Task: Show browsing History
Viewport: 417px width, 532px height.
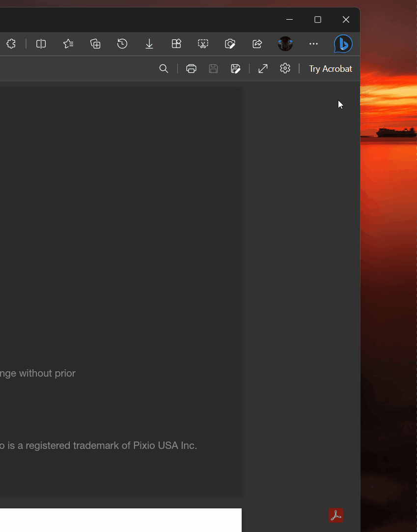Action: point(122,44)
